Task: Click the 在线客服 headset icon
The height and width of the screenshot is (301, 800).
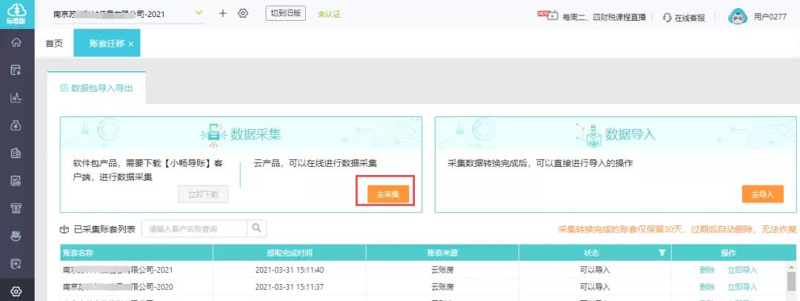Action: pyautogui.click(x=667, y=17)
